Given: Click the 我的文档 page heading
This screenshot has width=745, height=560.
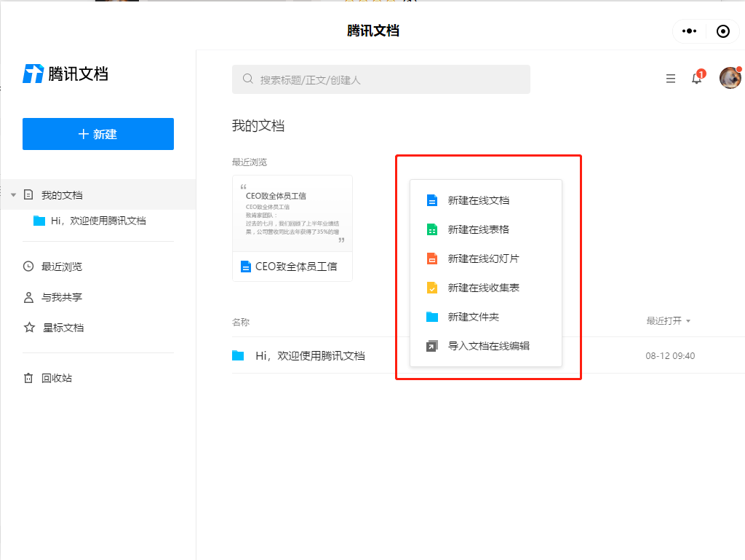Looking at the screenshot, I should pos(258,126).
